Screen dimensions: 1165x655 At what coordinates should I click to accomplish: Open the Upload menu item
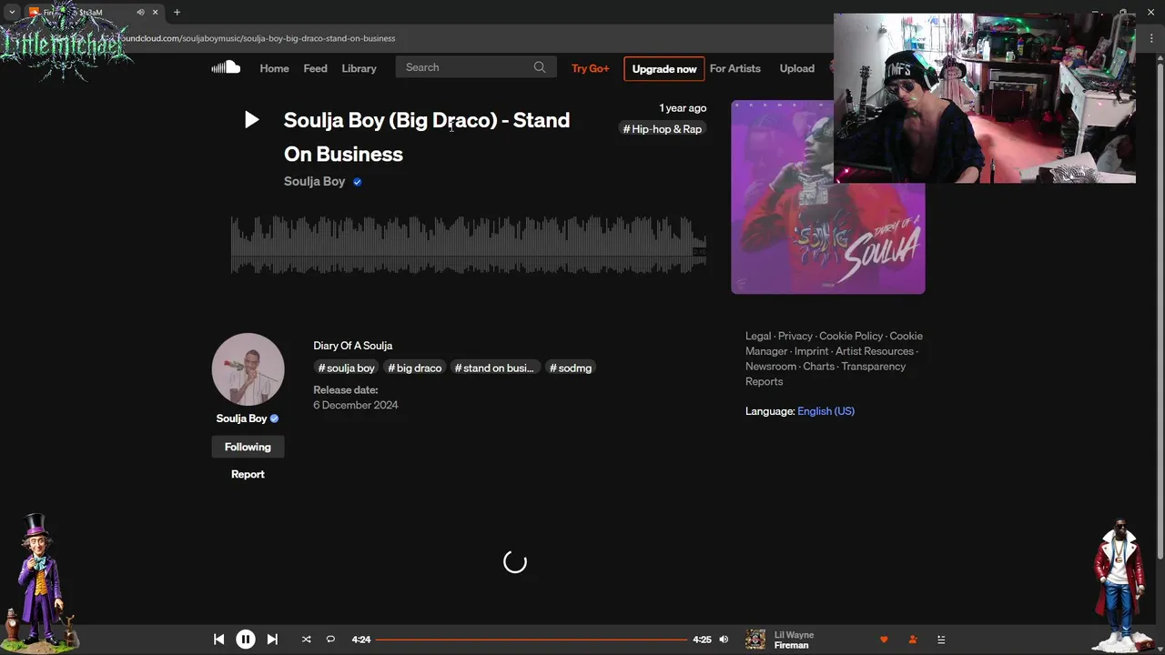pyautogui.click(x=796, y=68)
